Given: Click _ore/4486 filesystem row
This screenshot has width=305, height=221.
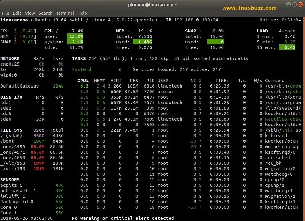Looking at the screenshot, I should (32, 147).
